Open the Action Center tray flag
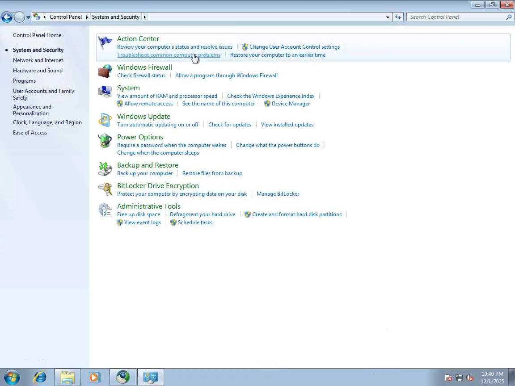515x386 pixels. click(x=448, y=378)
